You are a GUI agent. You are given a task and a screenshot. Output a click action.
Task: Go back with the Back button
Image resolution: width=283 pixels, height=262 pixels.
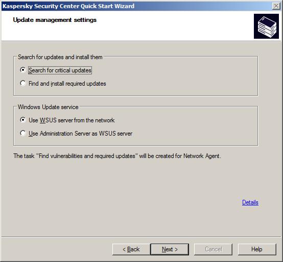pyautogui.click(x=131, y=249)
